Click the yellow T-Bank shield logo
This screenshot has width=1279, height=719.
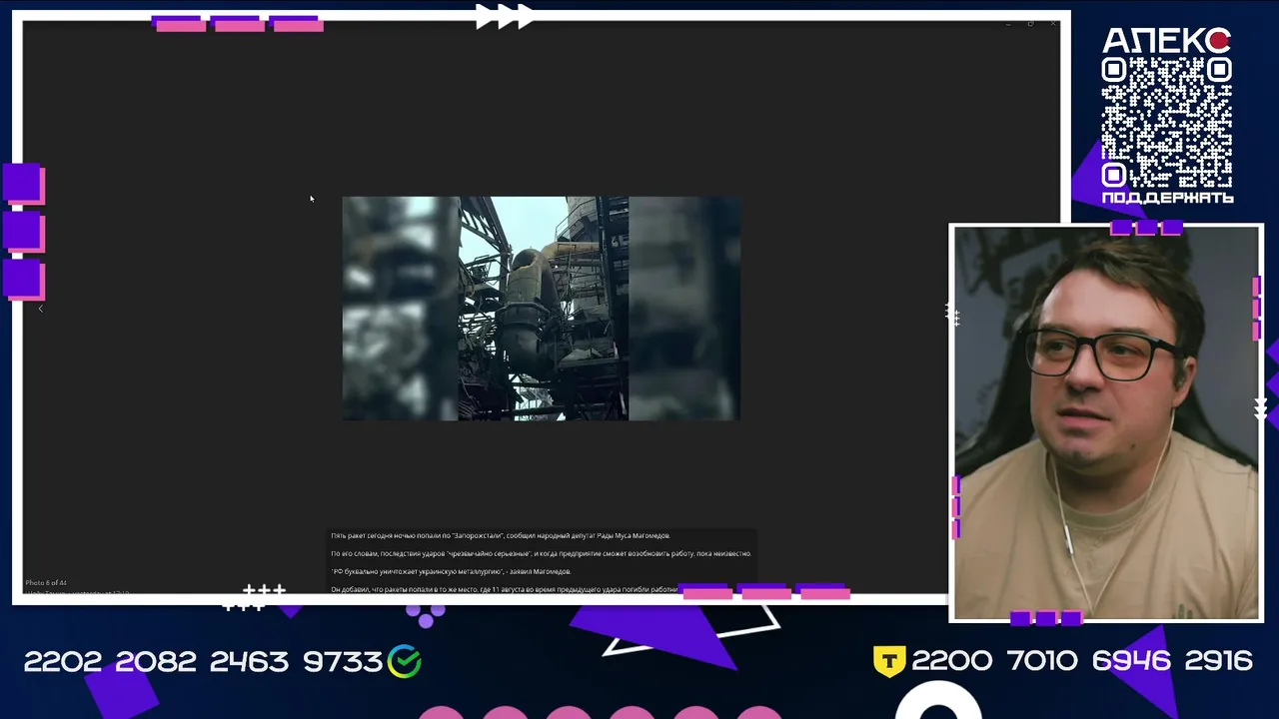pyautogui.click(x=889, y=661)
